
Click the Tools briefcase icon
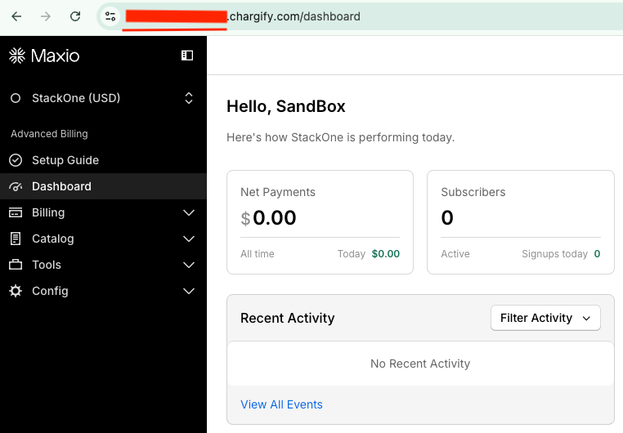click(x=16, y=265)
